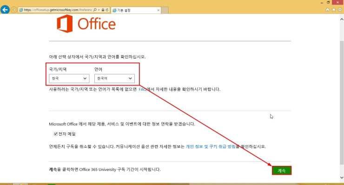Screen dimensions: 344x185
Task: Click the browser forward arrow button
Action: coord(14,10)
